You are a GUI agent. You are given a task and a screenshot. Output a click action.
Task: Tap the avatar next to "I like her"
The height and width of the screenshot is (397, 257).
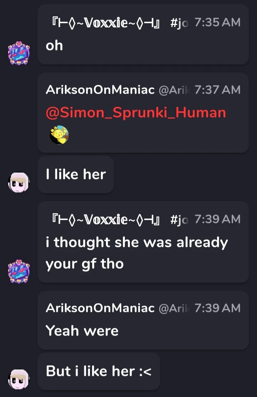(x=19, y=182)
